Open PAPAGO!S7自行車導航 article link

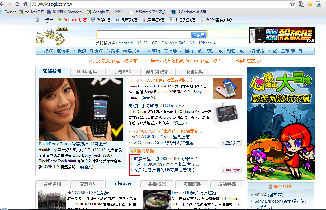[166, 131]
